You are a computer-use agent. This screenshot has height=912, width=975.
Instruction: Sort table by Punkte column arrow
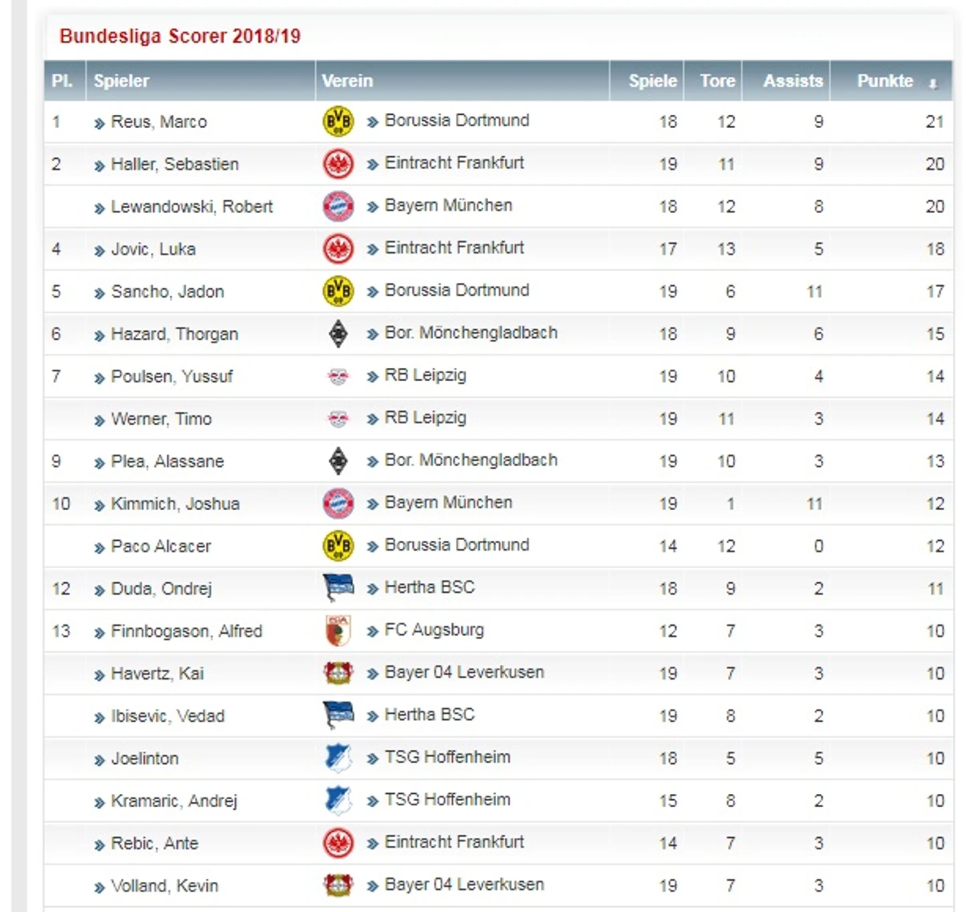[x=933, y=83]
